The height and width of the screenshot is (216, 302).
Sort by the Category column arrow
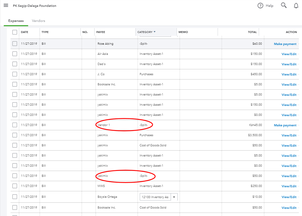pos(154,32)
